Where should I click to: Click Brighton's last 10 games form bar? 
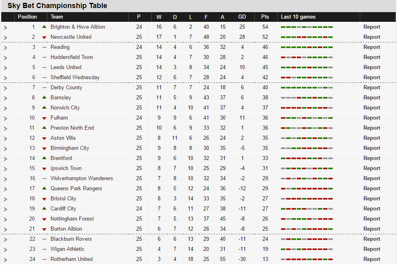coord(307,27)
